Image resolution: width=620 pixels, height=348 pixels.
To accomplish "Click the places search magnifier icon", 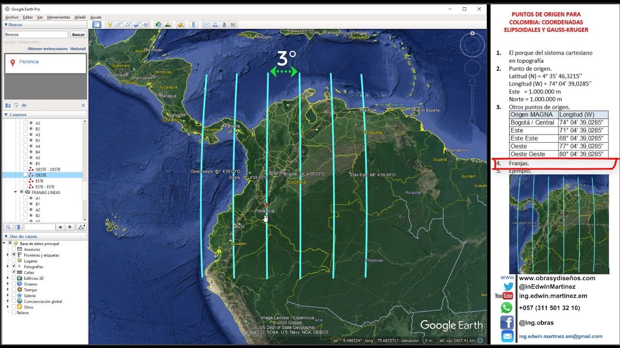I will coord(8,227).
